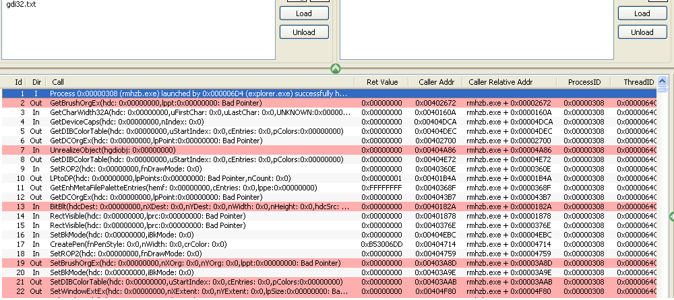
Task: Click Unload button in left panel
Action: coord(303,32)
